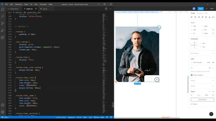216x121 pixels.
Task: Click align bottom icon in Figma panel
Action: [210, 17]
